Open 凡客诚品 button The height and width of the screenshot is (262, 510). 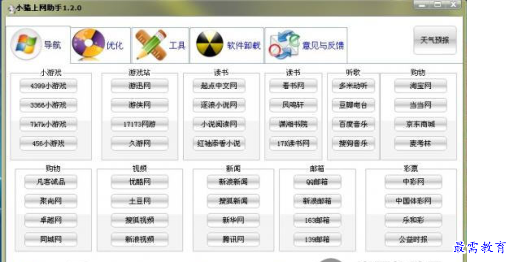click(51, 182)
